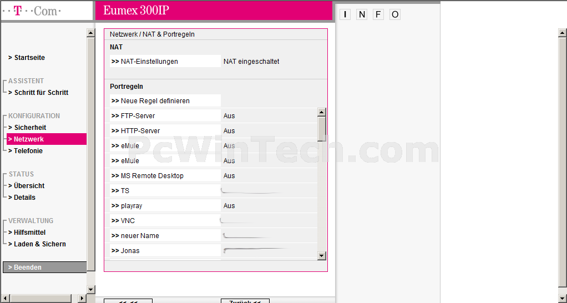
Task: Click left navigation scroll-down arrow
Action: 91,290
